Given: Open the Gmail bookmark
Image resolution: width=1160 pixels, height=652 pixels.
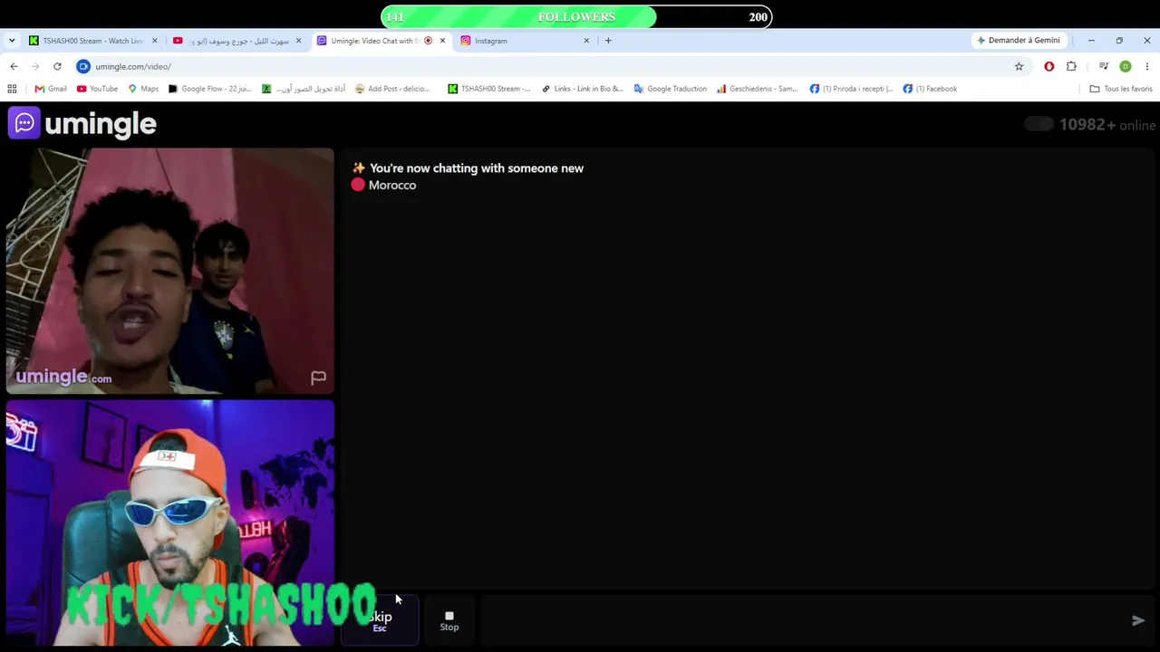Looking at the screenshot, I should point(51,89).
